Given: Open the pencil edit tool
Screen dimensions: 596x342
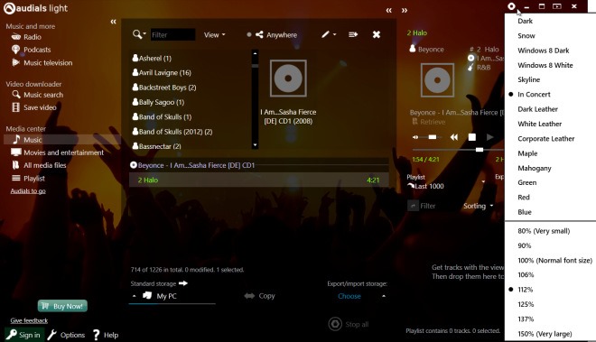Looking at the screenshot, I should 325,34.
